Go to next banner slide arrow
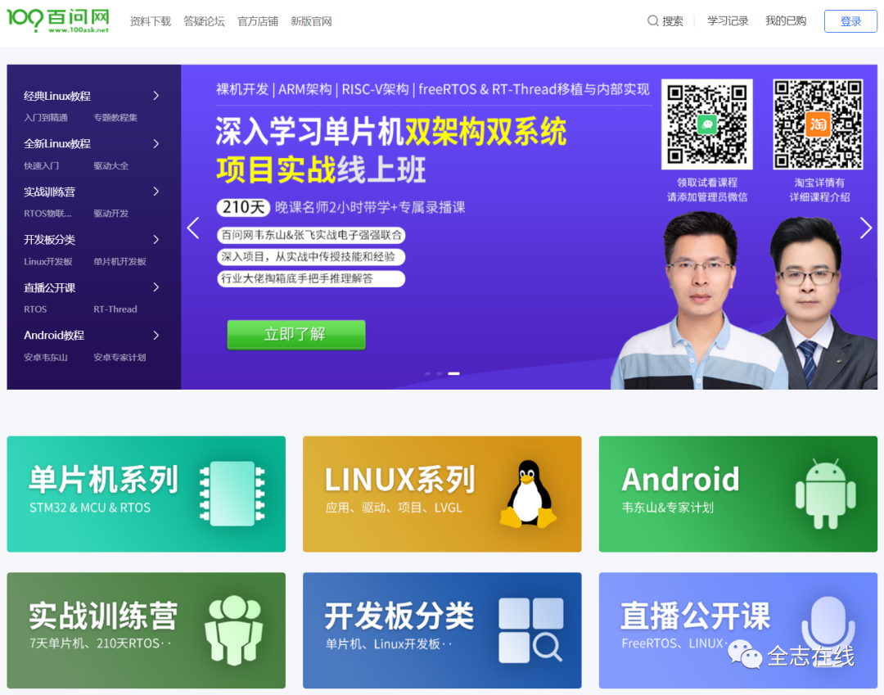 click(865, 228)
